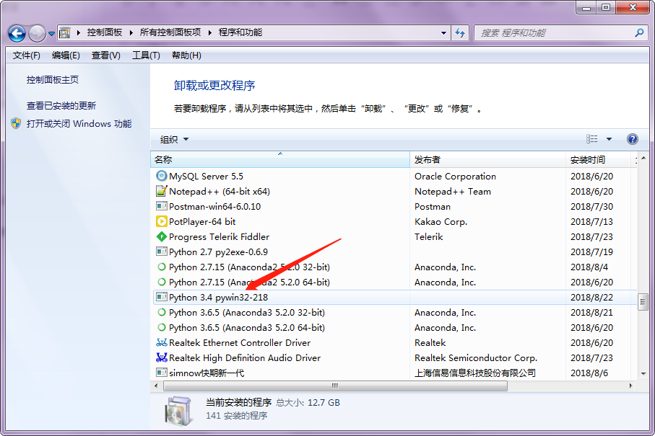Click Anaconda3 32-bit Python 3.6.5 icon
655x436 pixels.
tap(161, 312)
